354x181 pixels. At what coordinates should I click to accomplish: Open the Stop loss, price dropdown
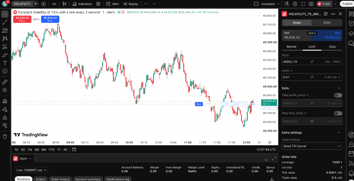coord(294,113)
